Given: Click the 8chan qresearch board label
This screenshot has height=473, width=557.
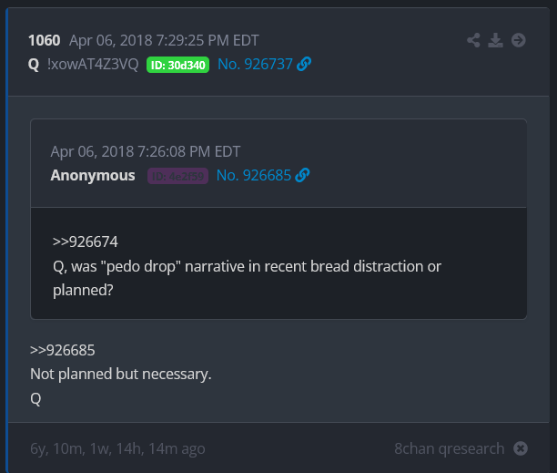Looking at the screenshot, I should coord(449,448).
